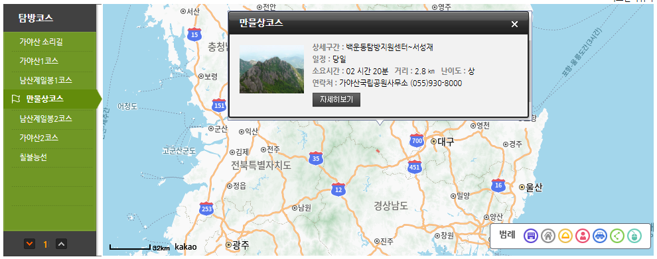
Task: Click the 김제 city label on the map
Action: [x=242, y=152]
